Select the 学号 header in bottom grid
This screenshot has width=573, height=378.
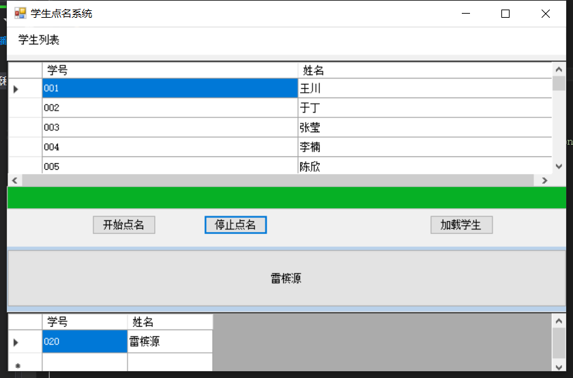click(x=85, y=322)
